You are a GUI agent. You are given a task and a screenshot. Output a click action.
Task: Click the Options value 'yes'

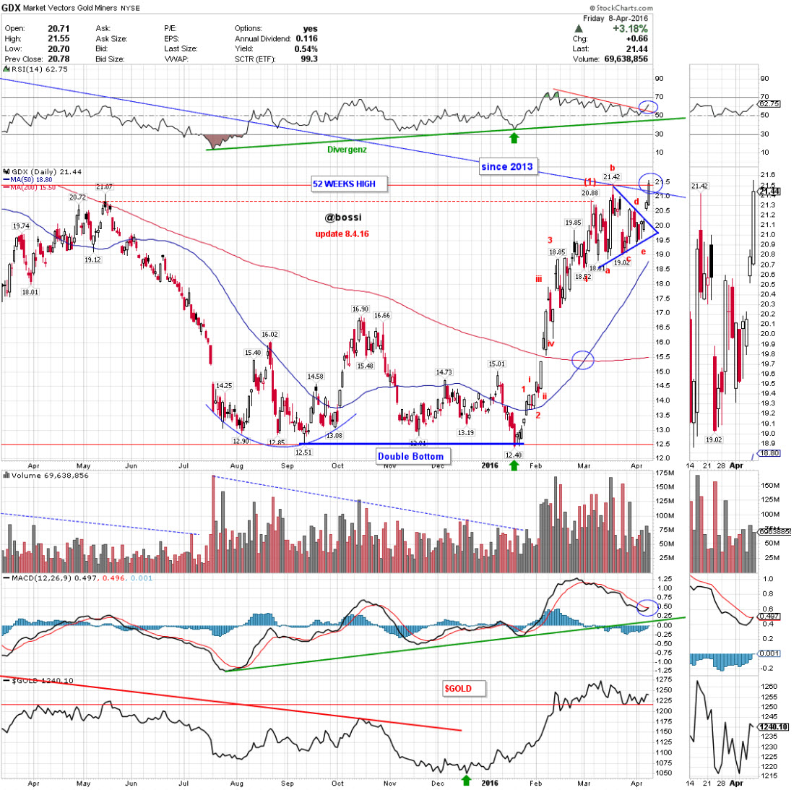coord(311,28)
